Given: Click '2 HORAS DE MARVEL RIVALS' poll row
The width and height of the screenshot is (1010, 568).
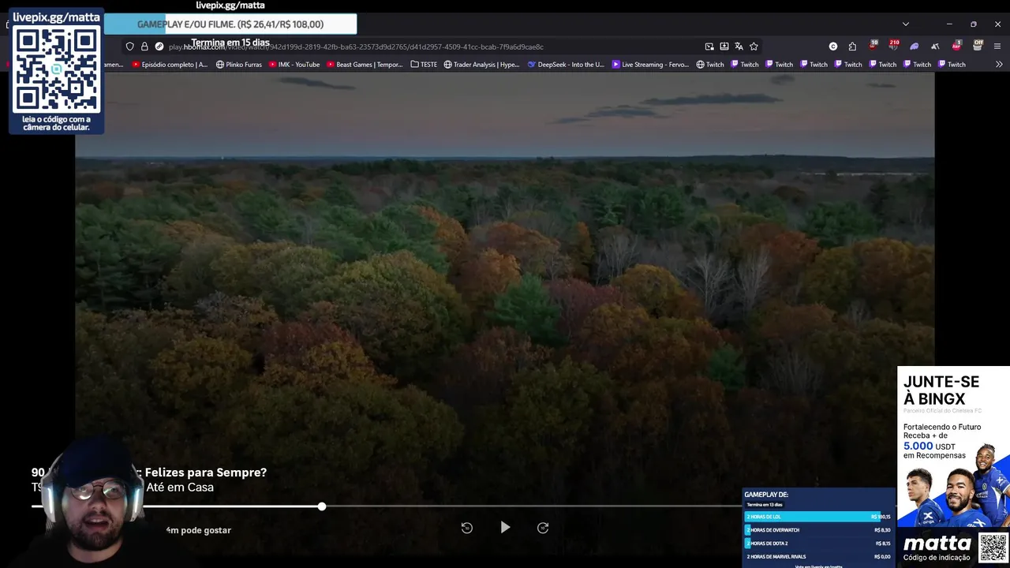Looking at the screenshot, I should click(x=818, y=557).
